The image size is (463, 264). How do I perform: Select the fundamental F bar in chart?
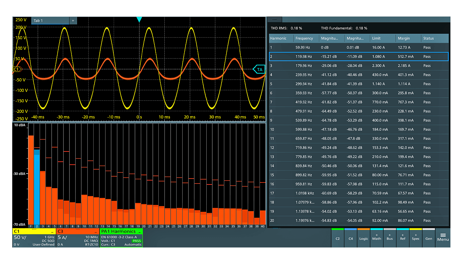coord(31,180)
